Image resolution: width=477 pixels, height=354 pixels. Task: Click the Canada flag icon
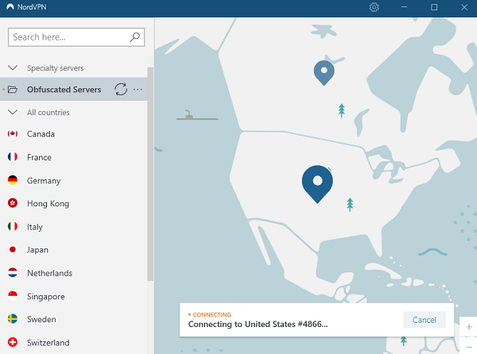(13, 133)
